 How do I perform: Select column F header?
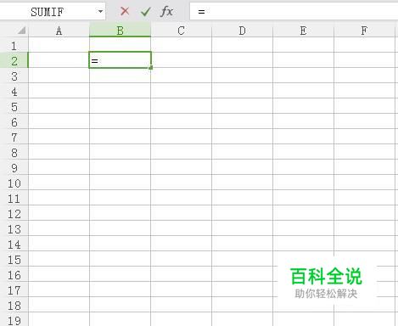[364, 31]
